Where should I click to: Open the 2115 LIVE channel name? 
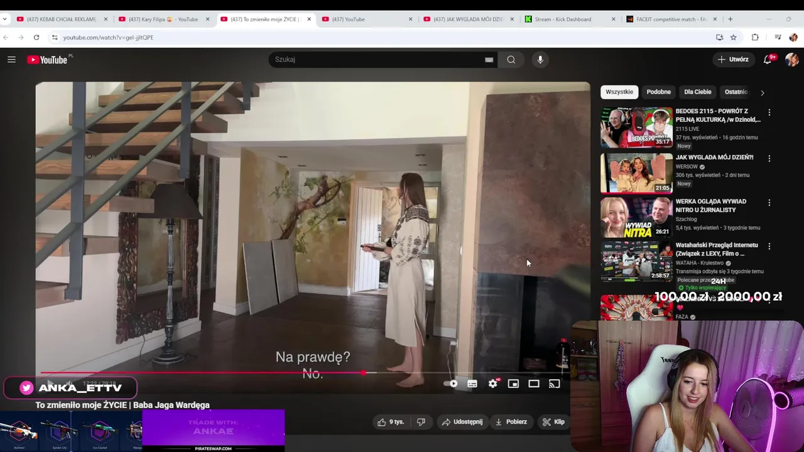pos(687,129)
